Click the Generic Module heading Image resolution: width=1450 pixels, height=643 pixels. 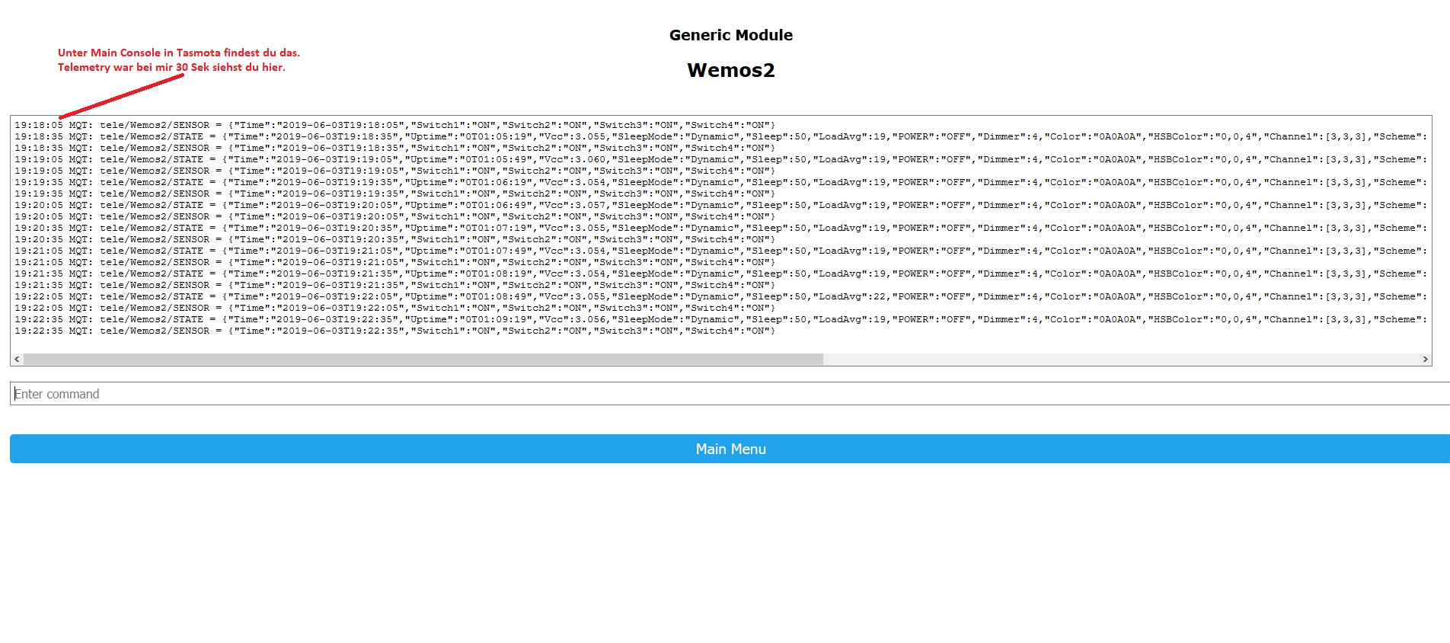point(731,35)
